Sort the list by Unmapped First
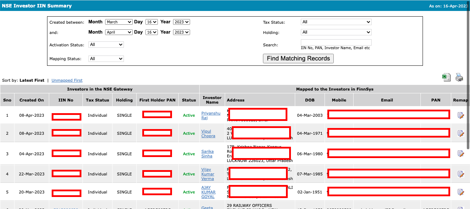Viewport: 470px width, 209px height. (x=67, y=81)
